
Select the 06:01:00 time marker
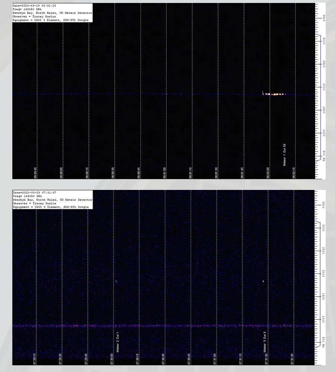click(165, 173)
